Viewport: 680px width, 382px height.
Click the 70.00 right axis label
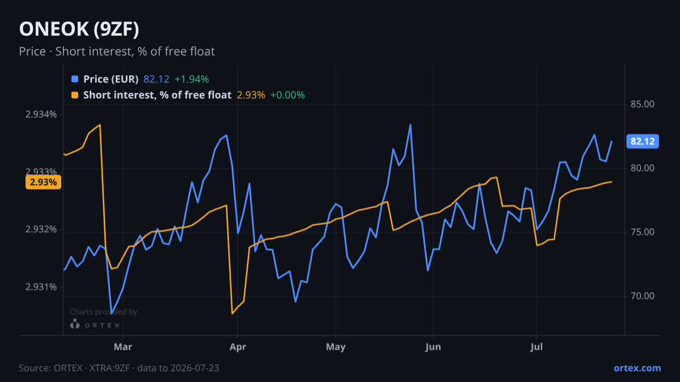643,296
